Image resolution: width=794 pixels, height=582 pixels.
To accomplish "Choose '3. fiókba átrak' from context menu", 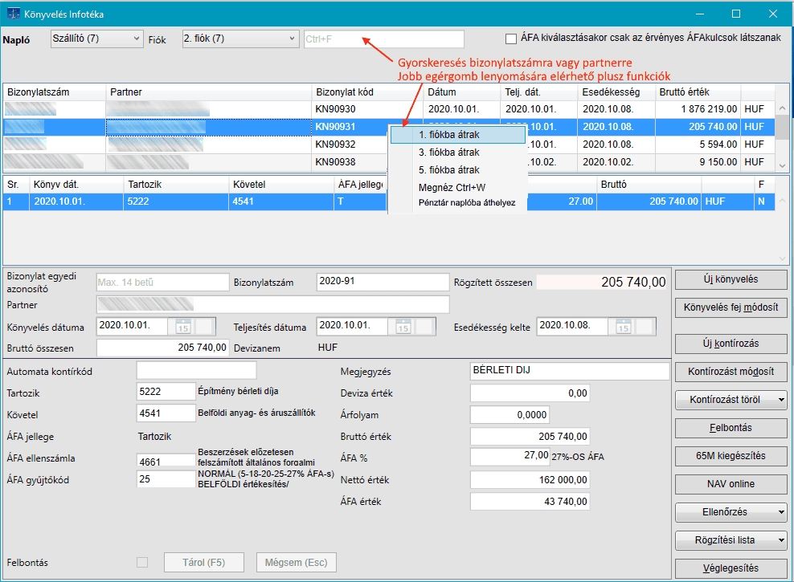I will (458, 153).
